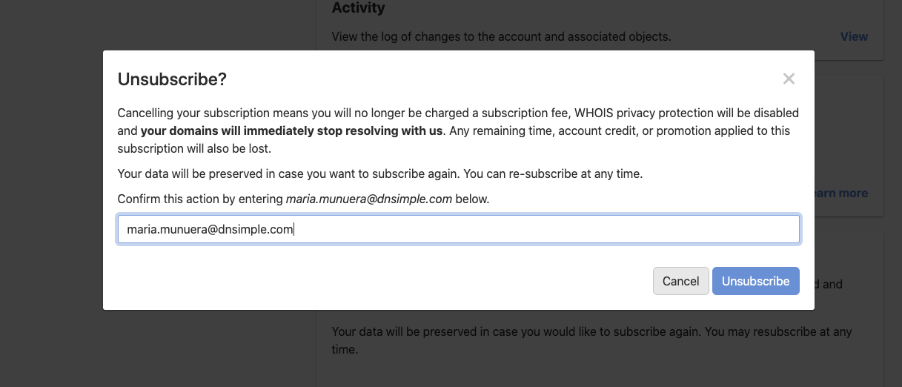Viewport: 902px width, 387px height.
Task: Close the Unsubscribe dialog with the X
Action: (x=789, y=79)
